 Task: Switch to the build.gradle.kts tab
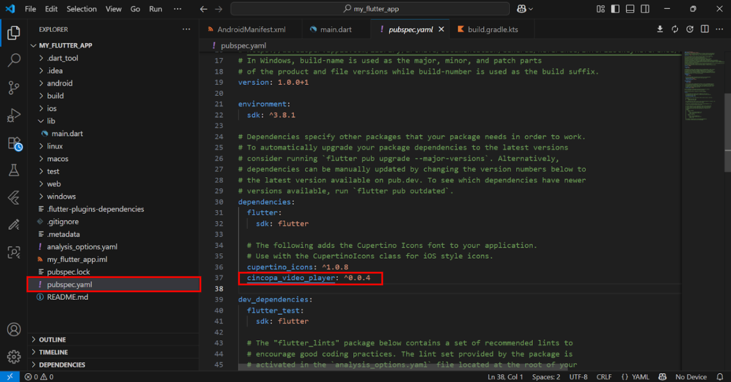click(492, 29)
